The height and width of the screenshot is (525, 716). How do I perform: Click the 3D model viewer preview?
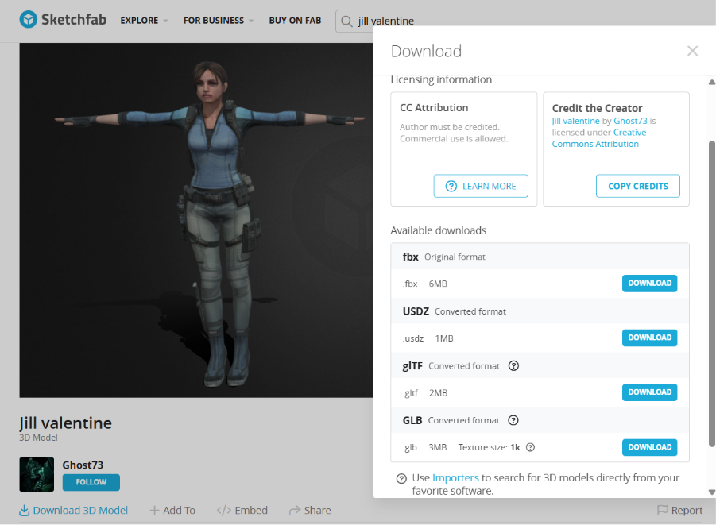pyautogui.click(x=196, y=220)
